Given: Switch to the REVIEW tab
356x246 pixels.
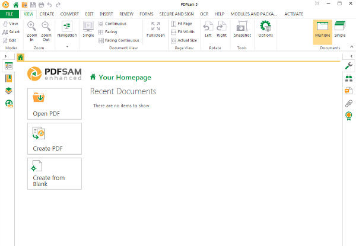Looking at the screenshot, I should coord(126,14).
